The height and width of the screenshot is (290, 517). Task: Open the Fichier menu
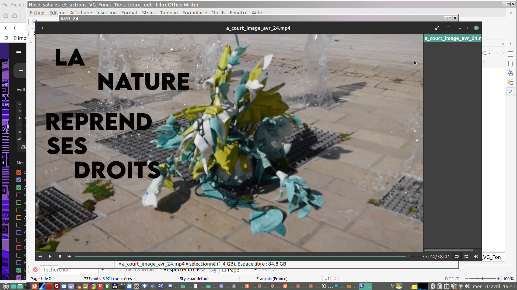(x=37, y=13)
